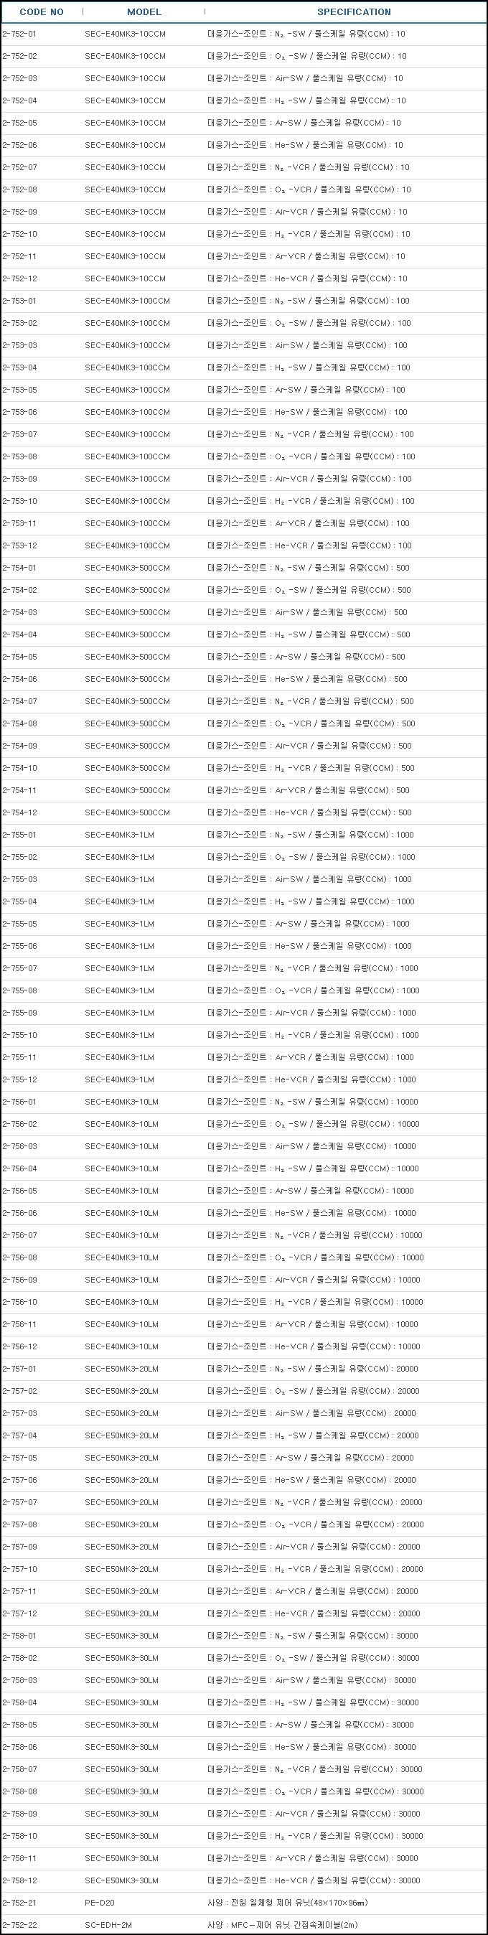This screenshot has width=488, height=1935.
Task: Click code 2-753-01 in the table
Action: [x=19, y=301]
